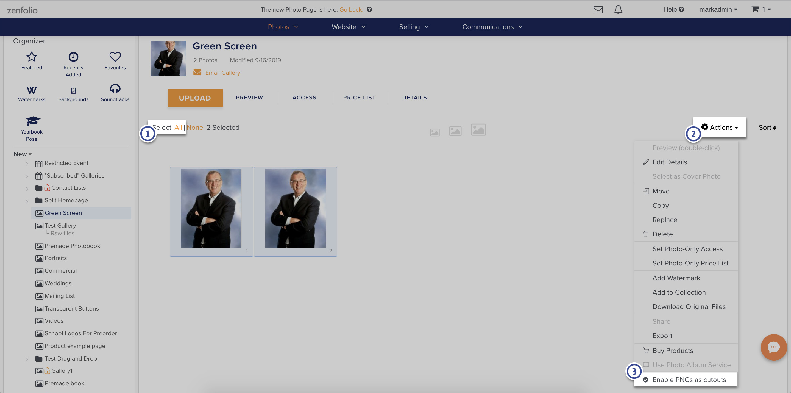Click the second portrait photo thumbnail
791x393 pixels.
pyautogui.click(x=295, y=209)
